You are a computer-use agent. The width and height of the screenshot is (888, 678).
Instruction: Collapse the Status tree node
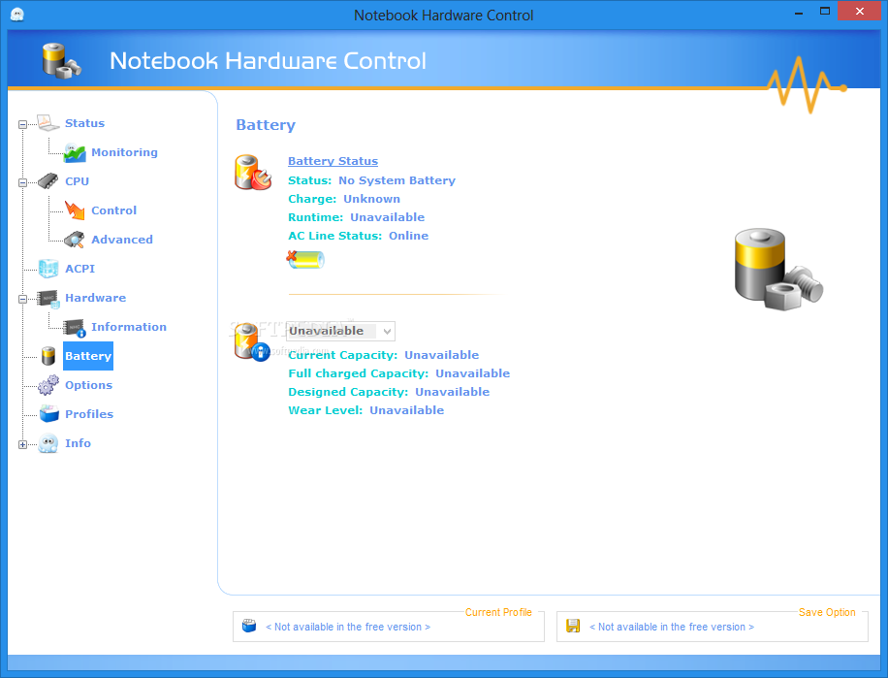[22, 124]
